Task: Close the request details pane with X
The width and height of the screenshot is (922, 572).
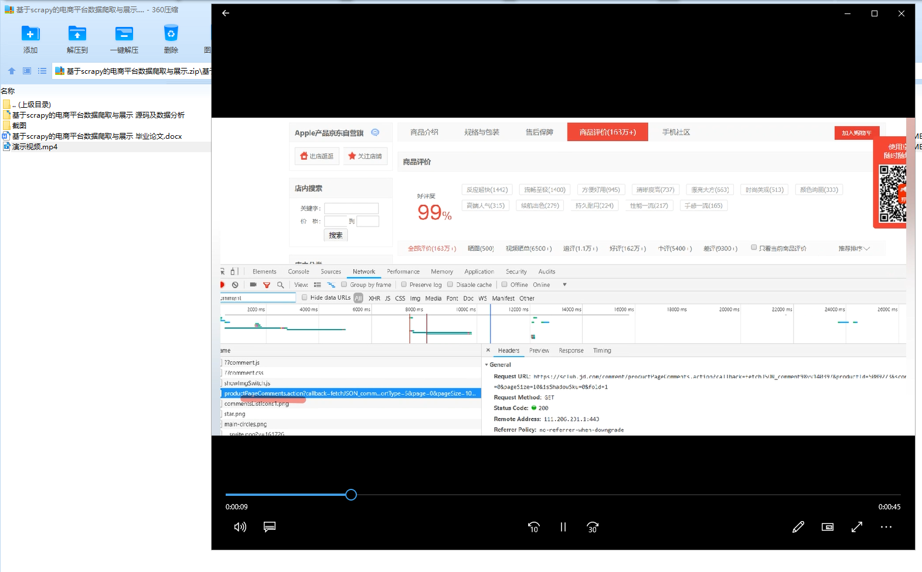Action: (488, 350)
